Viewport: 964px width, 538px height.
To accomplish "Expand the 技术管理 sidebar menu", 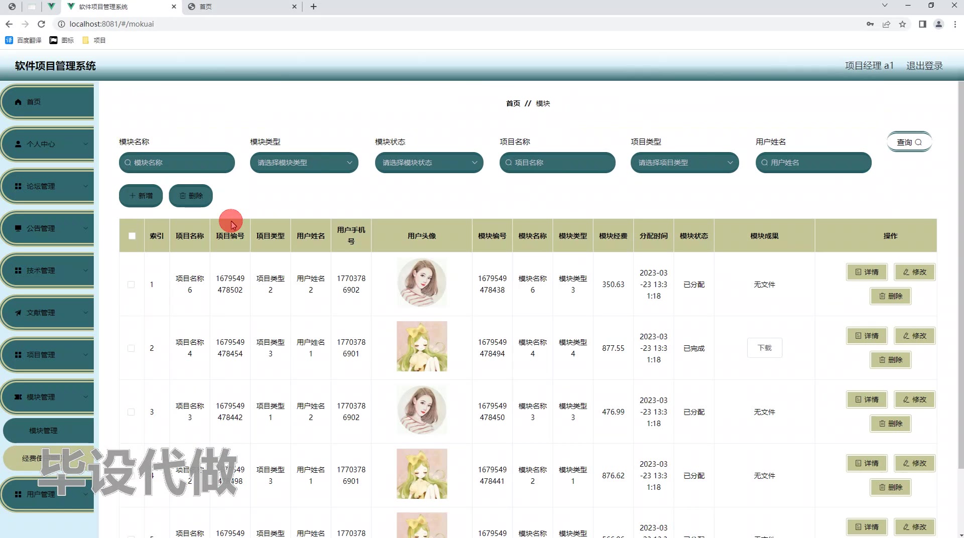I will (48, 271).
